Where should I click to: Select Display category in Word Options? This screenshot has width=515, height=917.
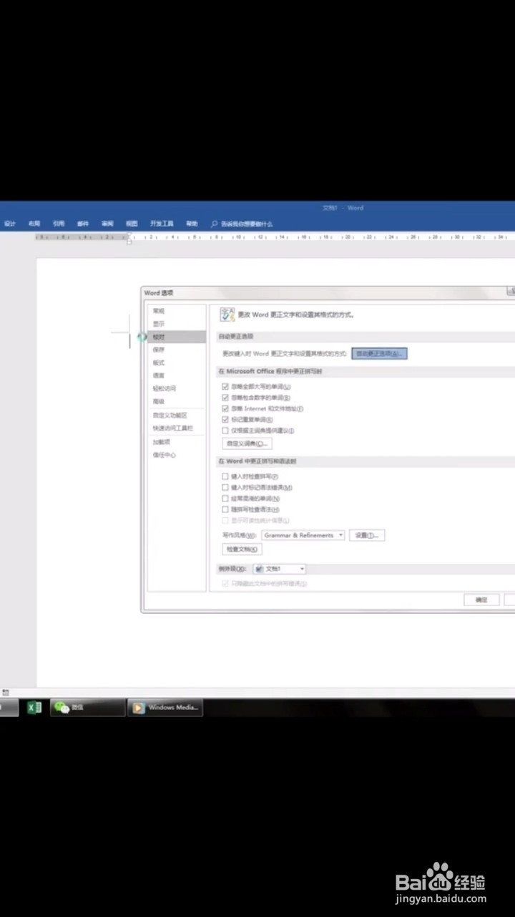(x=176, y=324)
